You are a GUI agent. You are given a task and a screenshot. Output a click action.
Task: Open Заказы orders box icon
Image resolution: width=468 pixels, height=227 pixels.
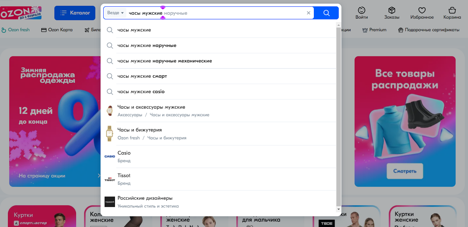(392, 11)
